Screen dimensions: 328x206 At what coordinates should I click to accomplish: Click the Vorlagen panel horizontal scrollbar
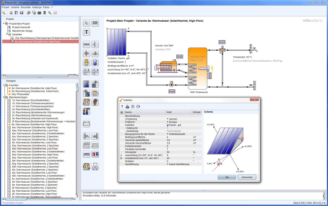39,199
